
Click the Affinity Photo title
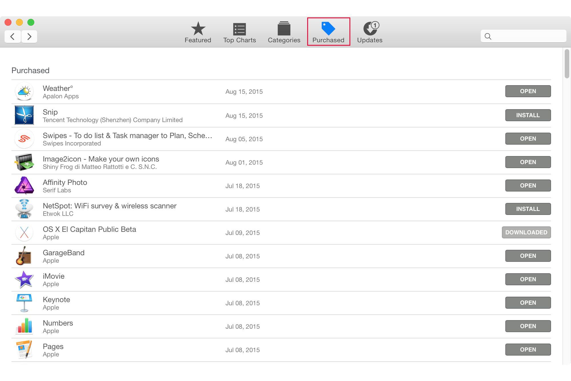[x=65, y=182]
